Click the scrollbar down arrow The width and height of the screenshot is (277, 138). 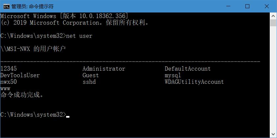coord(273,134)
